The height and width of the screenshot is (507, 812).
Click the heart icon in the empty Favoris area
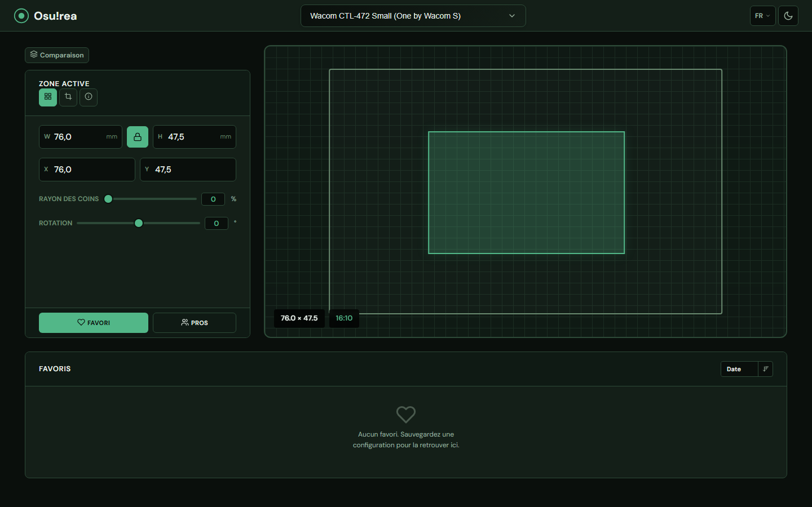405,415
